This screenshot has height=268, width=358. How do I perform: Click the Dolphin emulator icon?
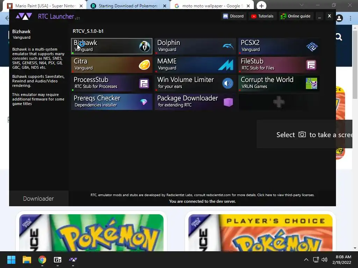point(228,46)
